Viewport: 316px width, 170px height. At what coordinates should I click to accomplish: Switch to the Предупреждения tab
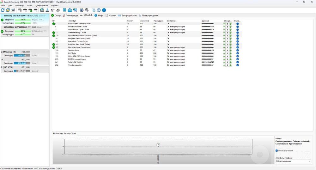(x=148, y=15)
